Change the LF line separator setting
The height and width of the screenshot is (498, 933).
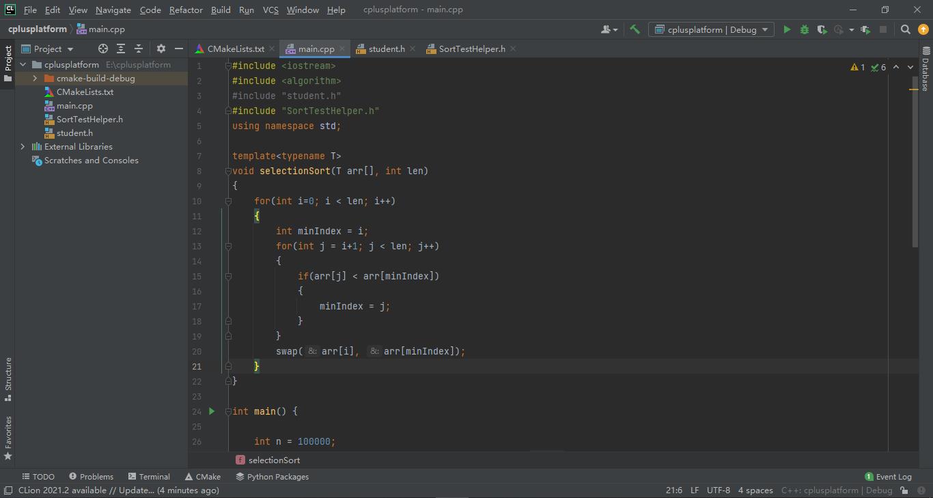tap(695, 490)
